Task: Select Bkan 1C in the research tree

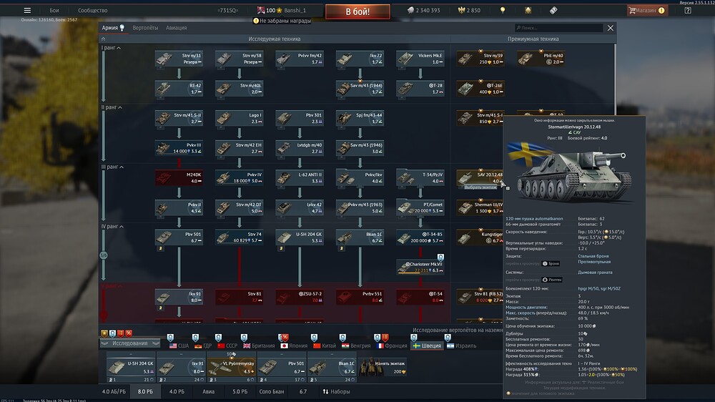Action: (x=360, y=237)
